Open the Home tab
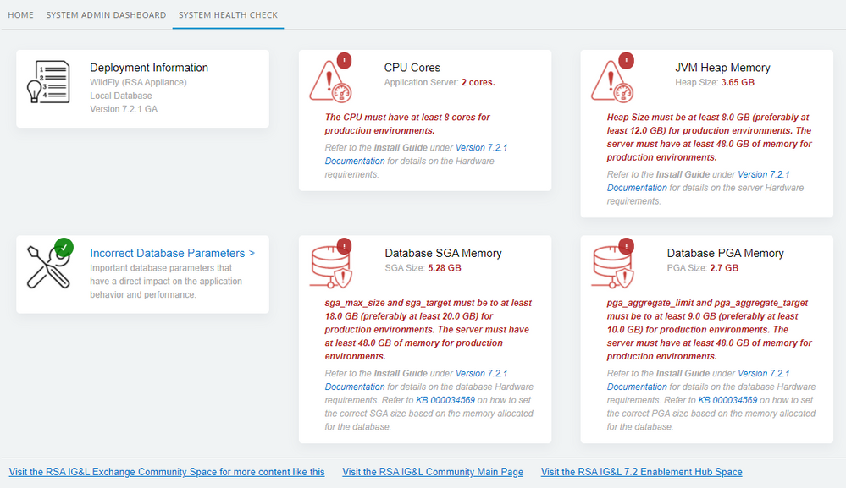 click(x=20, y=15)
